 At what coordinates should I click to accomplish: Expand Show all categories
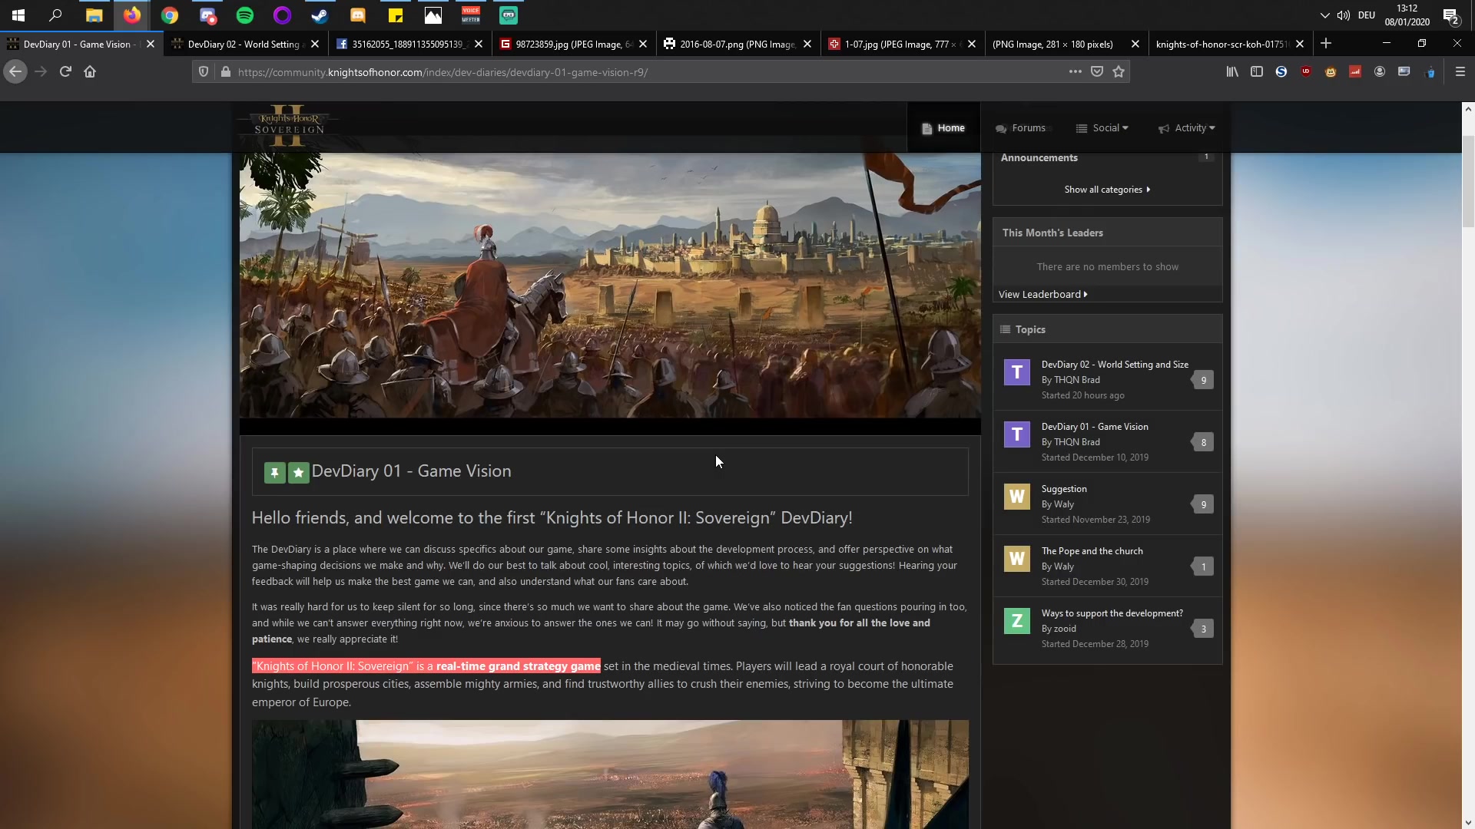click(1107, 190)
